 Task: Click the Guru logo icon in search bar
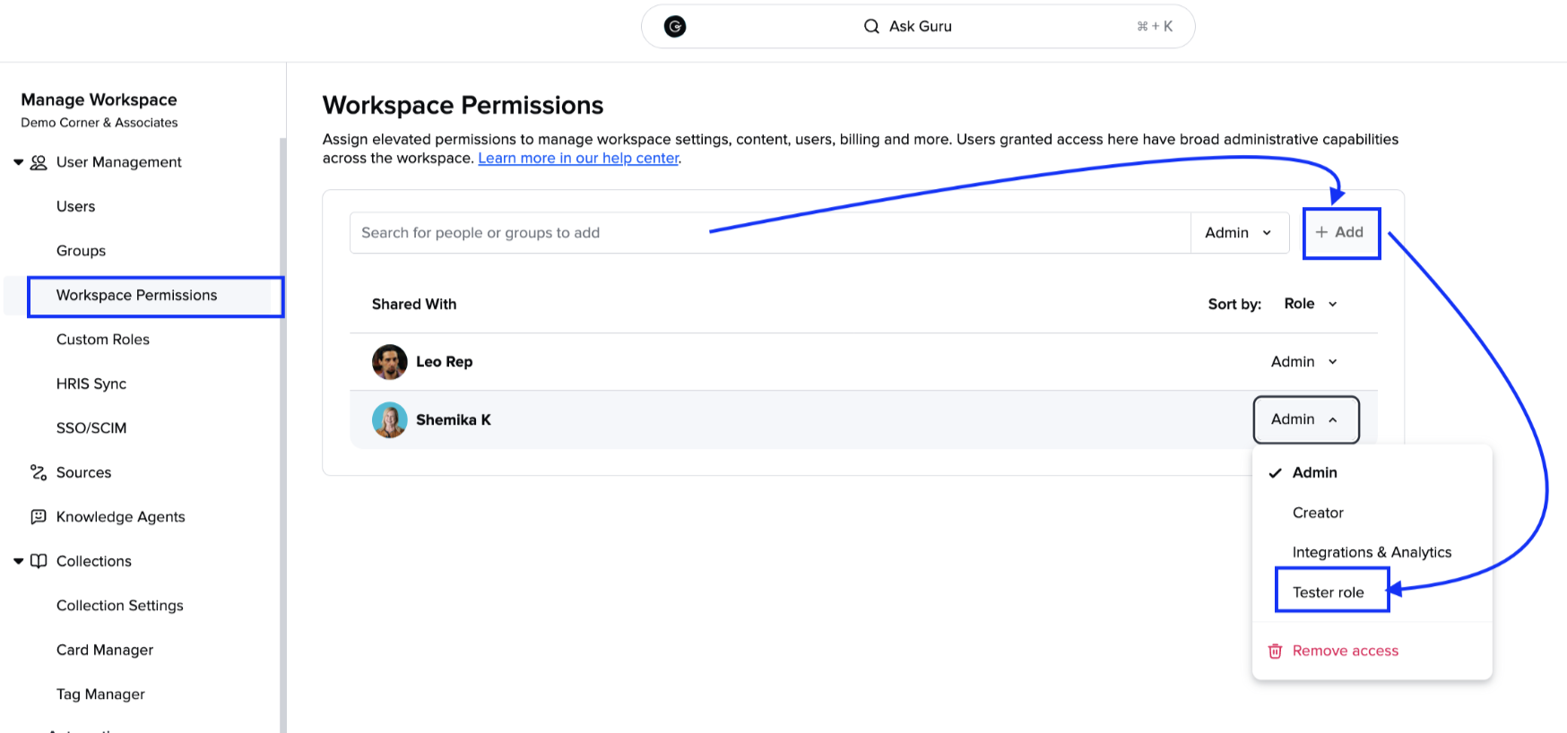[x=675, y=26]
